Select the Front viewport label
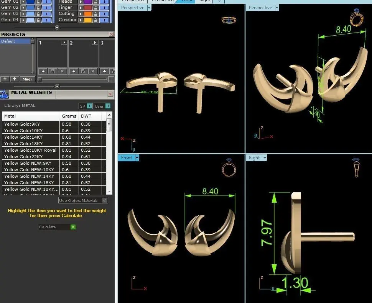 click(127, 158)
